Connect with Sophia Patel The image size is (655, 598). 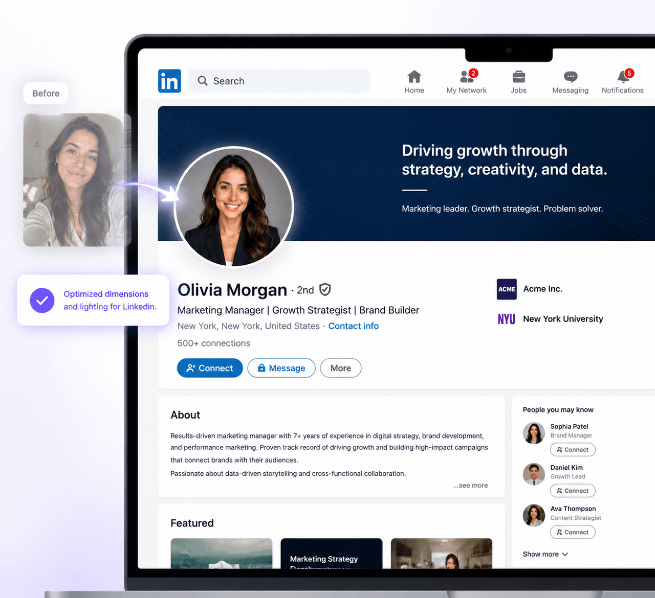click(573, 450)
